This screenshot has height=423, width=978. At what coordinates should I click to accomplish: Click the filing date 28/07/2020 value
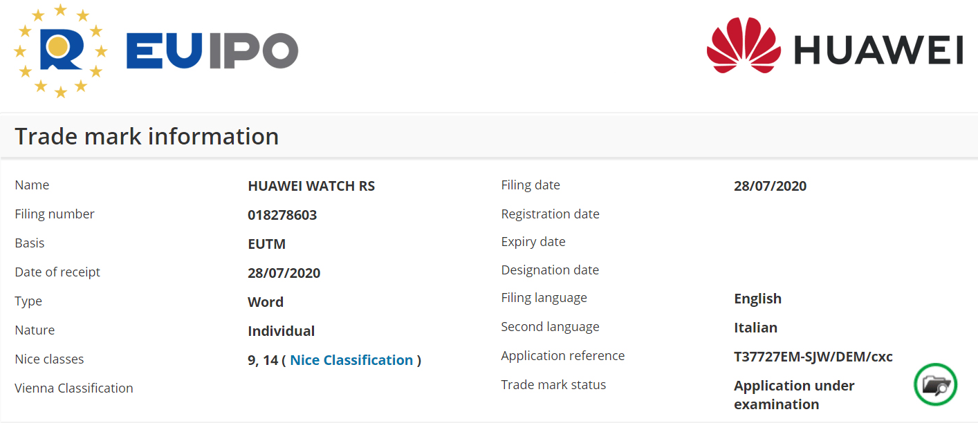pyautogui.click(x=770, y=186)
